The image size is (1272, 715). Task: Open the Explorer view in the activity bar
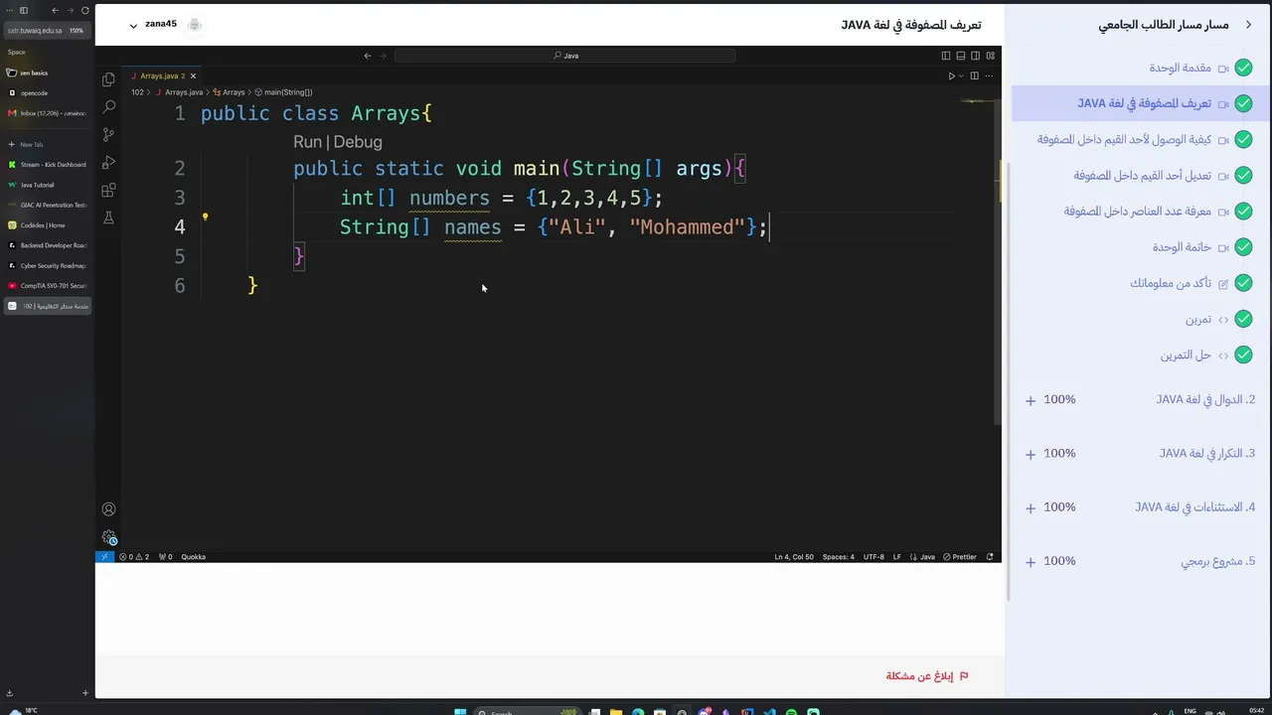pos(108,79)
